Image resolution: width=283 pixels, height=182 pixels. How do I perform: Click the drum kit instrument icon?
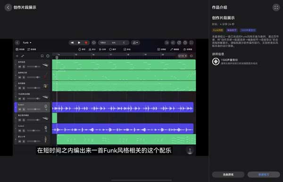click(45, 86)
